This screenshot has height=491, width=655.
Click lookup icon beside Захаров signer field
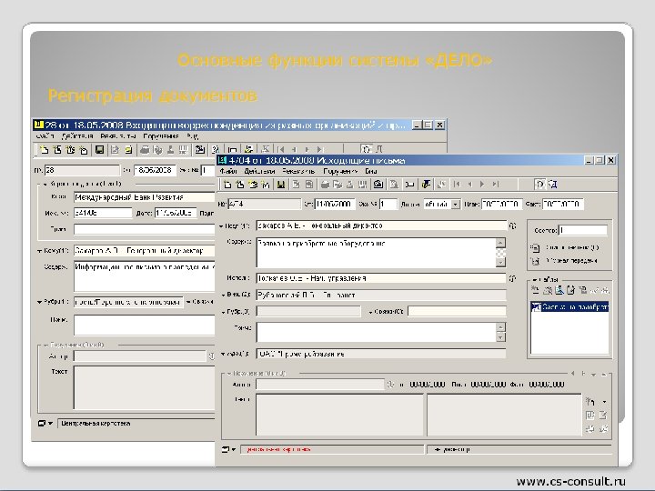pos(512,225)
